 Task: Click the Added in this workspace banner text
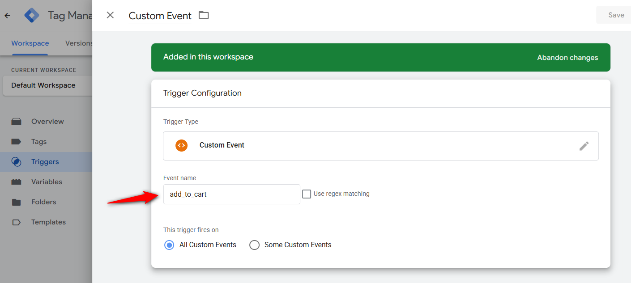[208, 57]
